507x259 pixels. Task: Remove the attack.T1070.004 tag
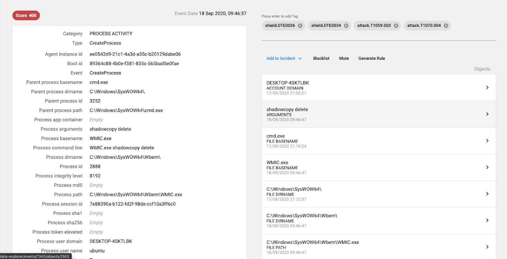446,26
